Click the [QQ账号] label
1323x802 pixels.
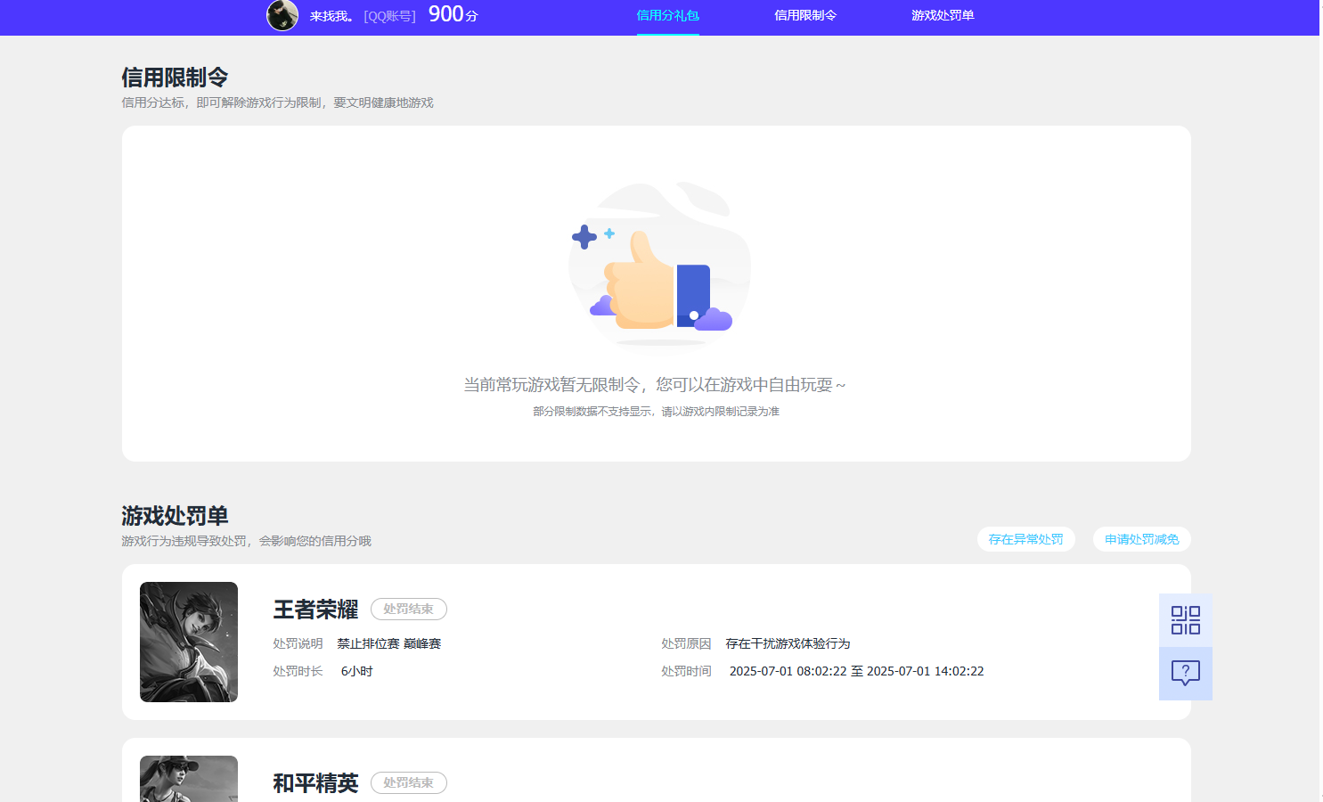pyautogui.click(x=388, y=16)
